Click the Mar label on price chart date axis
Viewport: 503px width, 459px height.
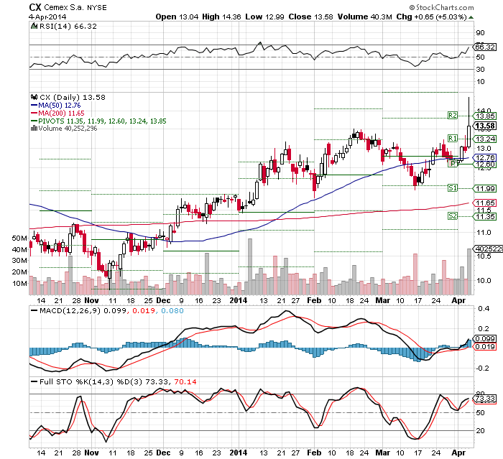coord(383,300)
